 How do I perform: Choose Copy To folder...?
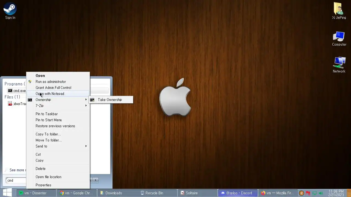click(x=58, y=134)
